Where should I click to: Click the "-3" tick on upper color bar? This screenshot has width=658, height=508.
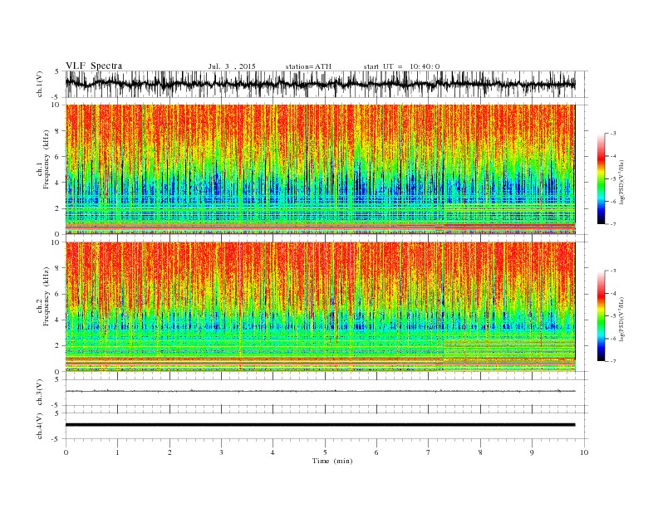point(613,134)
